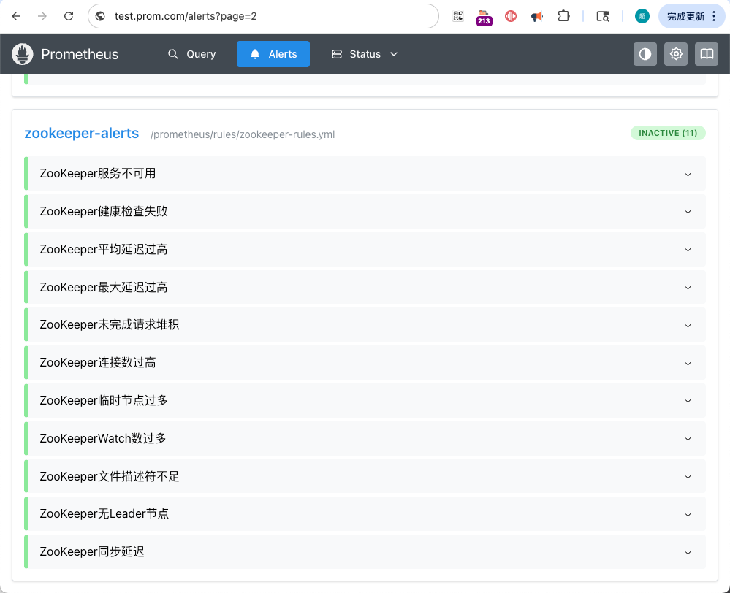
Task: Click the ZooKeeperWatch数过多 rule name
Action: coord(103,438)
